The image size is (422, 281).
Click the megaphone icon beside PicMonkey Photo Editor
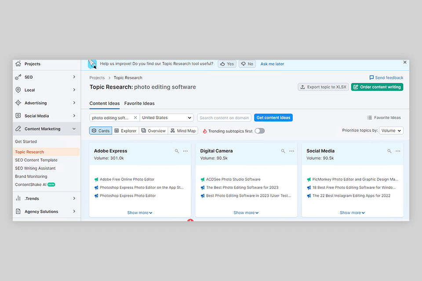pyautogui.click(x=309, y=179)
